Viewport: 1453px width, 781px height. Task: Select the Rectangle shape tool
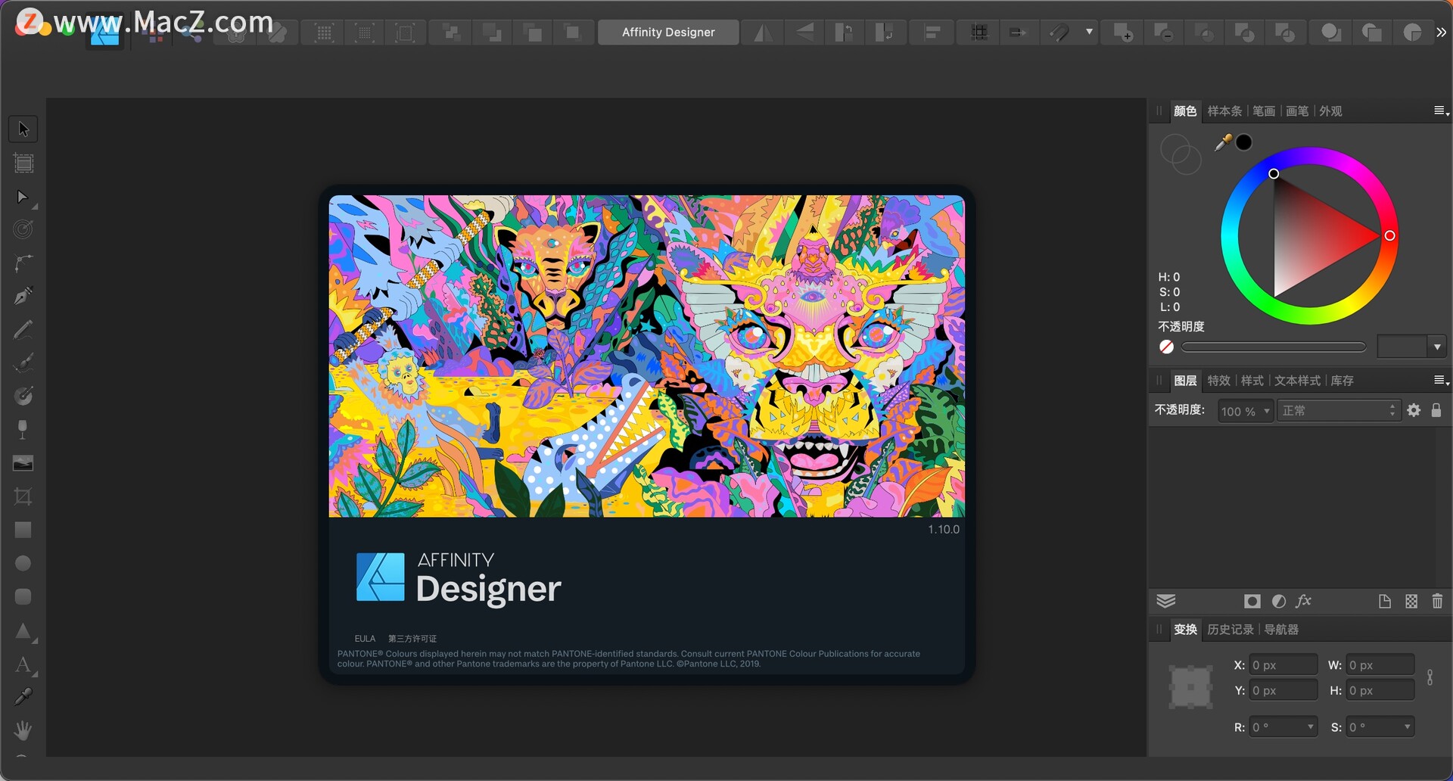(x=23, y=530)
